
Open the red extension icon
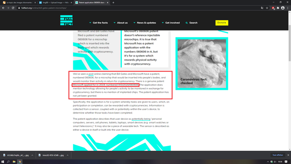click(273, 8)
